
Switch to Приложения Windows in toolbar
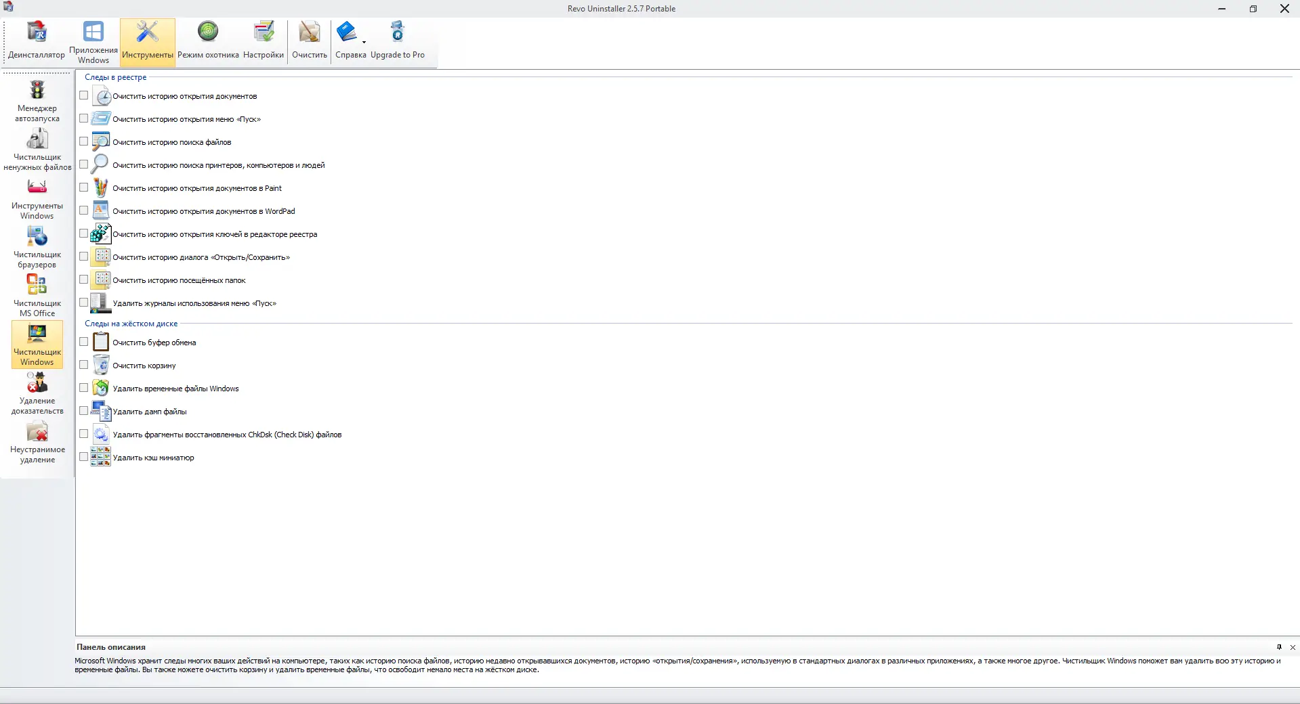[93, 42]
